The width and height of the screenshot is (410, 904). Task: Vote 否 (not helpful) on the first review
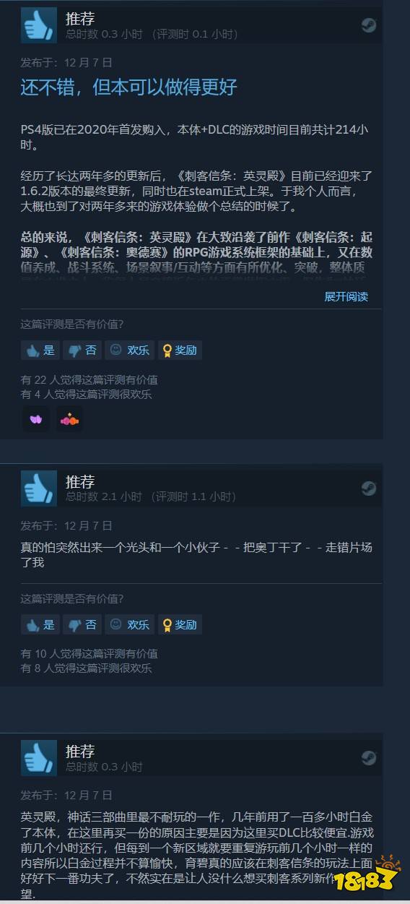[82, 350]
